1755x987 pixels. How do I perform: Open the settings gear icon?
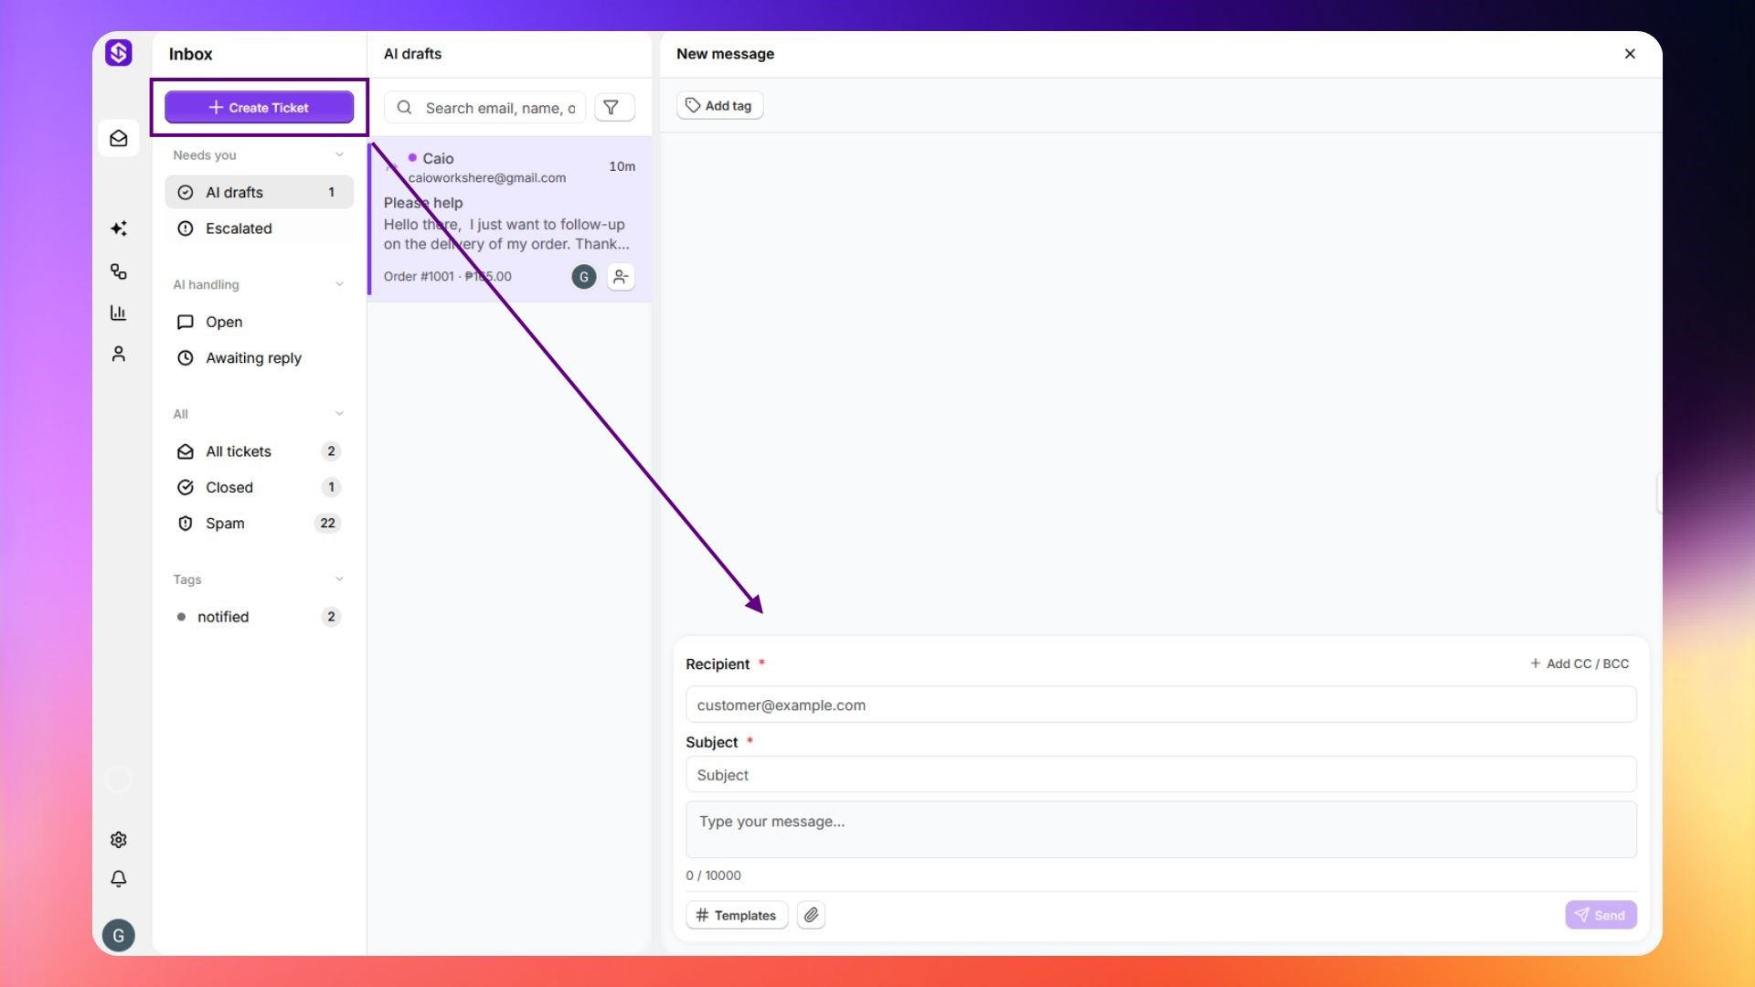119,840
